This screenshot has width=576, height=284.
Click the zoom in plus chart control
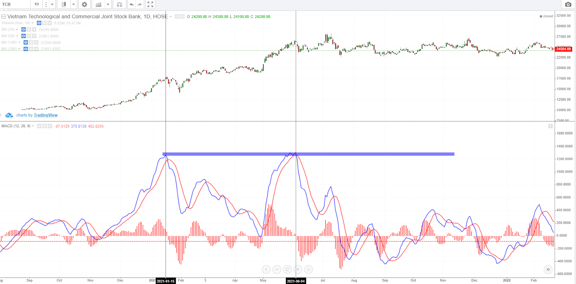coord(298,269)
